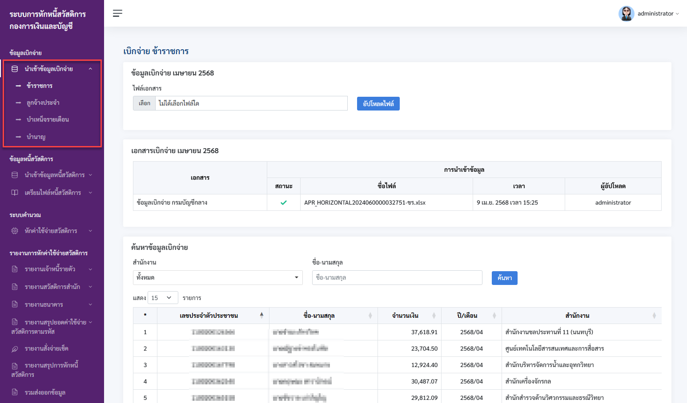This screenshot has height=403, width=687.
Task: Click the green check status icon
Action: point(284,202)
